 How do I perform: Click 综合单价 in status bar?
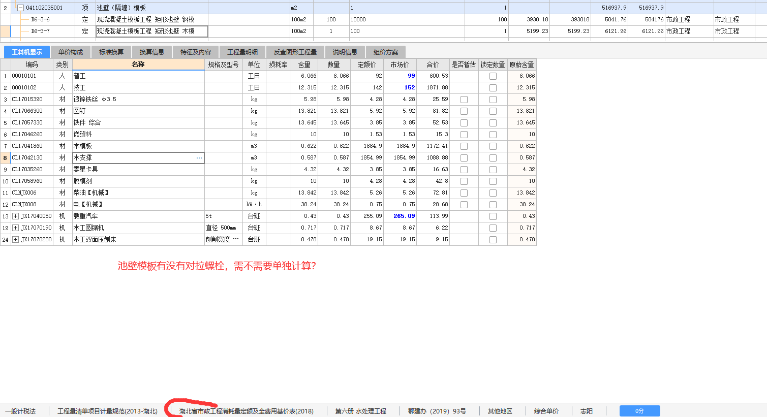546,411
